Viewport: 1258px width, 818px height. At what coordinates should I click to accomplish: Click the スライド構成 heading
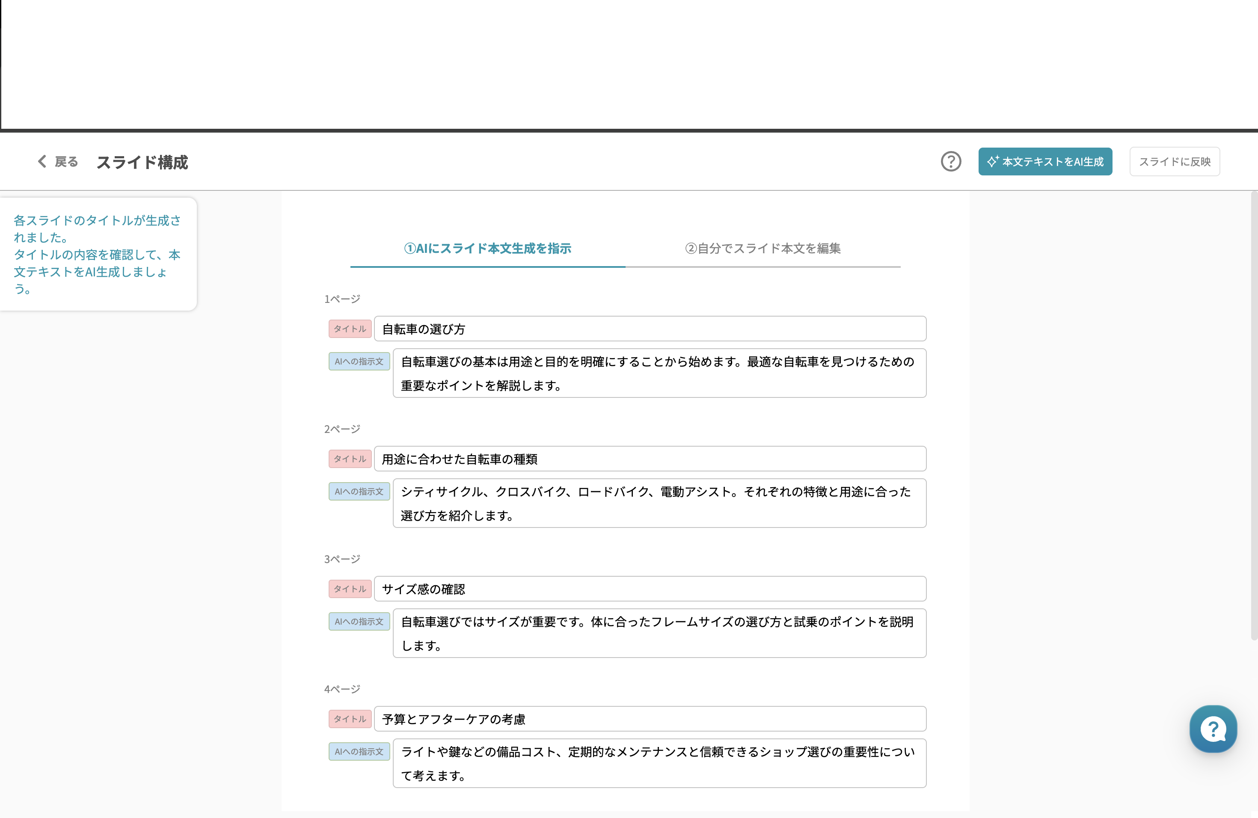142,163
